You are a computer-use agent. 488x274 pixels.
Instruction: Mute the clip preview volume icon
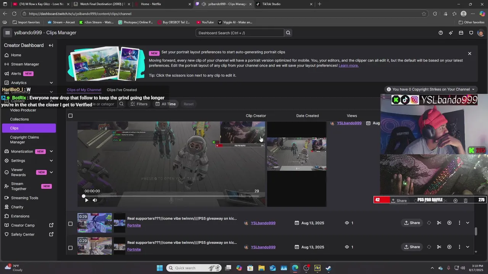coord(95,200)
